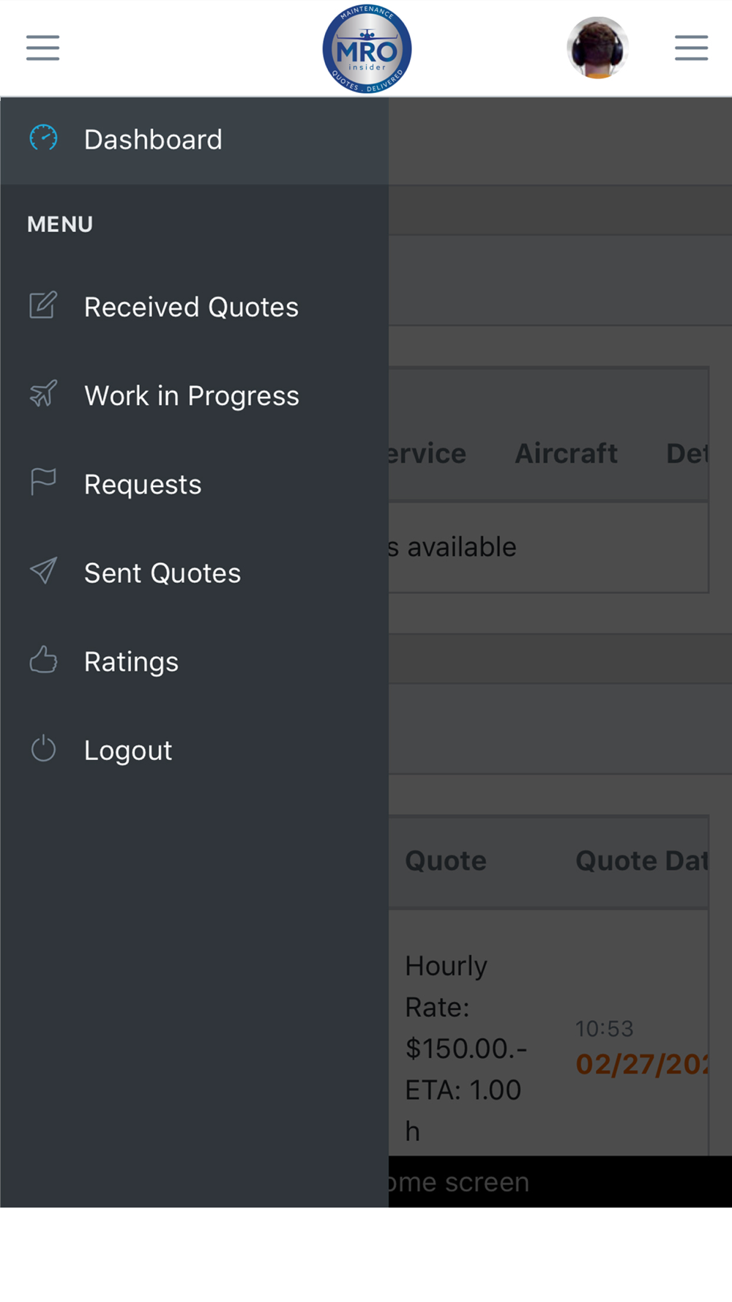The width and height of the screenshot is (732, 1302).
Task: Click the Received Quotes edit icon
Action: pyautogui.click(x=43, y=305)
